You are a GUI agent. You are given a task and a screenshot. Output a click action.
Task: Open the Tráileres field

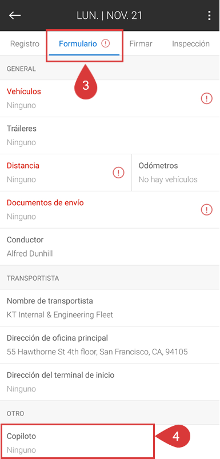click(x=110, y=135)
